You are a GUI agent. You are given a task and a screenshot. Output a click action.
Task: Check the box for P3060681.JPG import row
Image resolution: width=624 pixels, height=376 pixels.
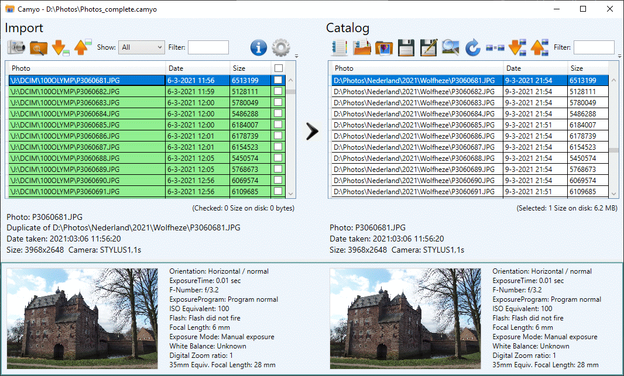point(279,80)
